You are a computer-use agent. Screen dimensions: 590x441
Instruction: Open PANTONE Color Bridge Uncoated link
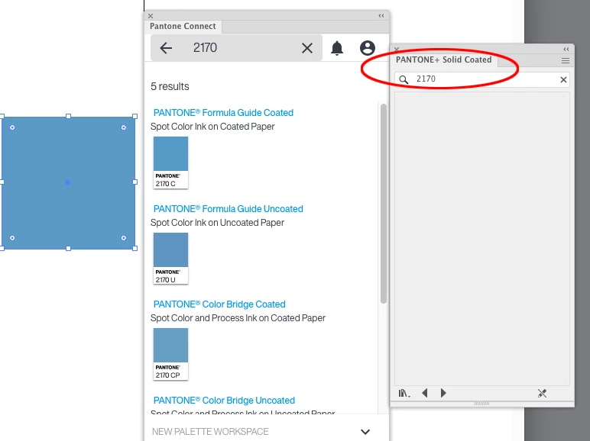pos(224,401)
